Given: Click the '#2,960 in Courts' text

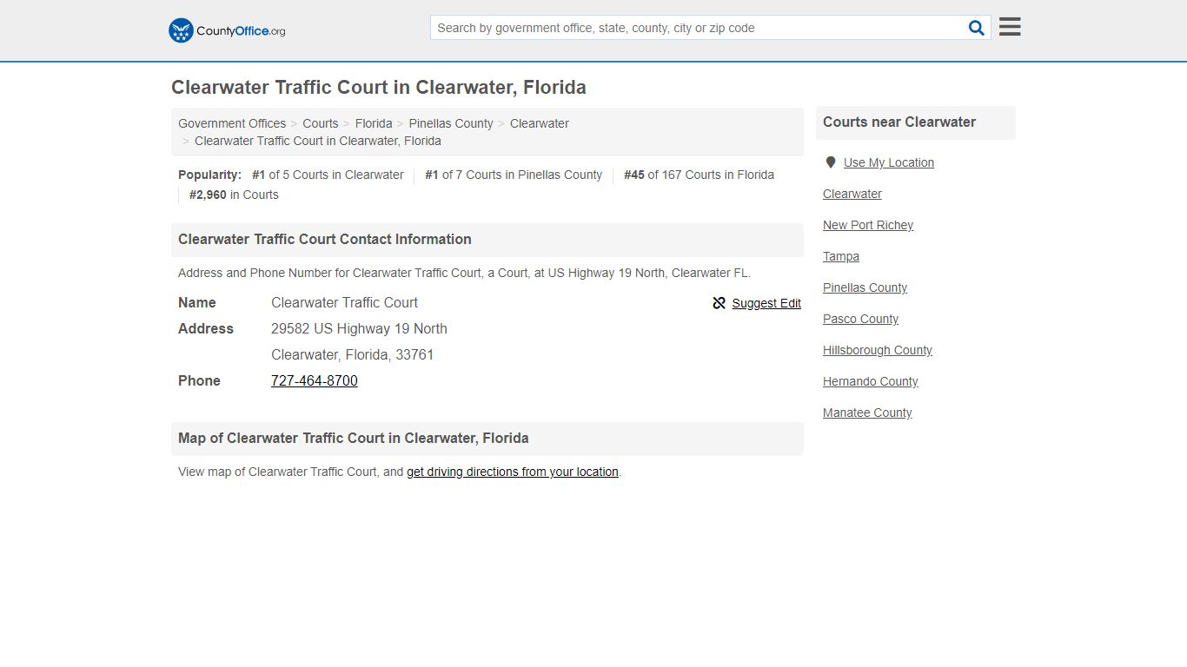Looking at the screenshot, I should pyautogui.click(x=234, y=195).
